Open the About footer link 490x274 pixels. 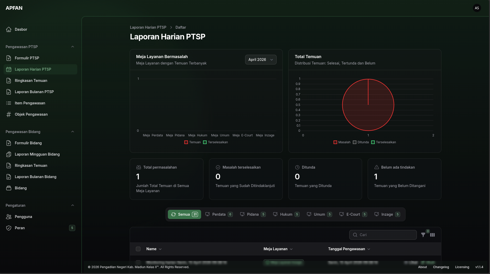[x=422, y=267]
